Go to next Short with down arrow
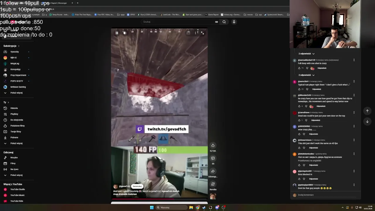375x211 pixels. [x=367, y=121]
